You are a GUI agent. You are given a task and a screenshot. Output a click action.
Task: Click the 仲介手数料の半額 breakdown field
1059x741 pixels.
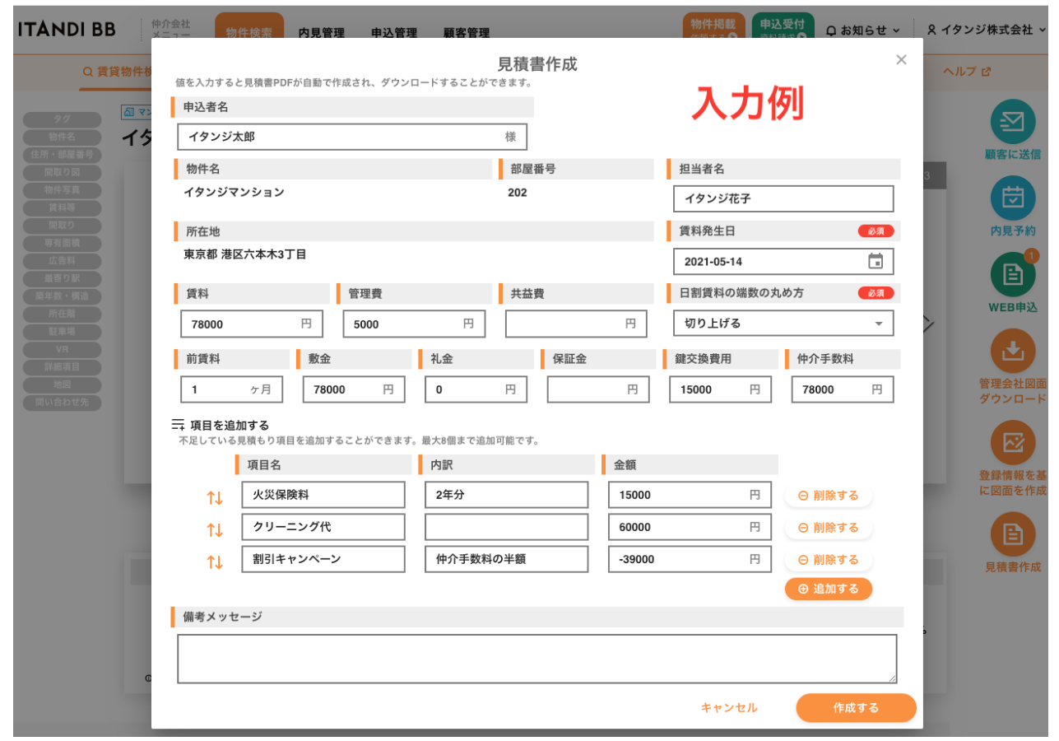tap(507, 559)
